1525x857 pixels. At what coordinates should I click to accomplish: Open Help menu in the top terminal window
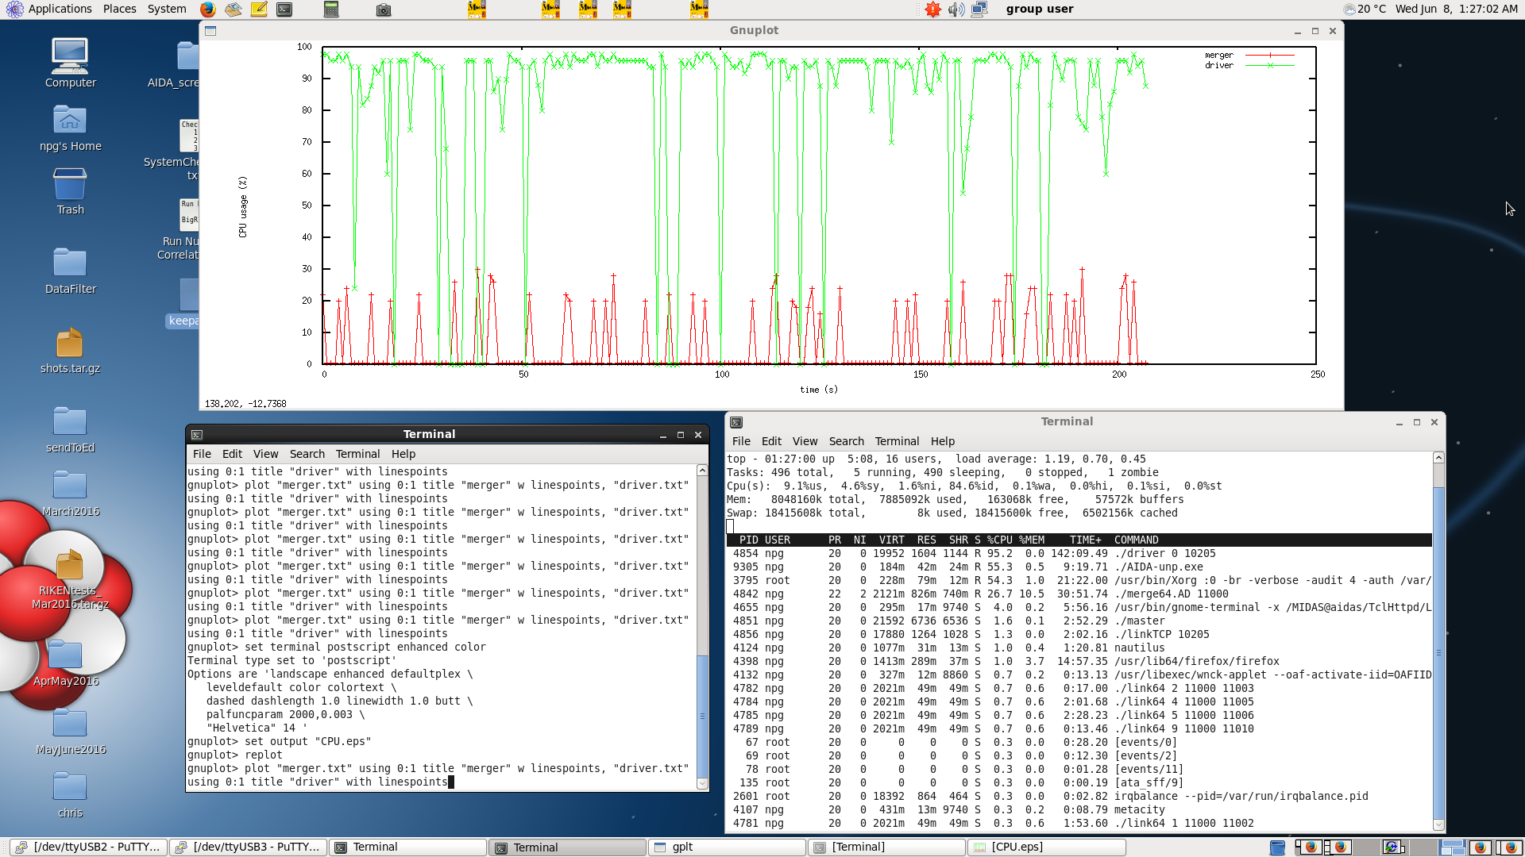(x=942, y=441)
